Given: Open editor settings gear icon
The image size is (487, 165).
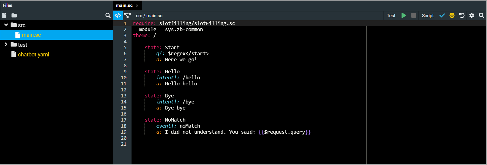Looking at the screenshot, I should pyautogui.click(x=472, y=15).
